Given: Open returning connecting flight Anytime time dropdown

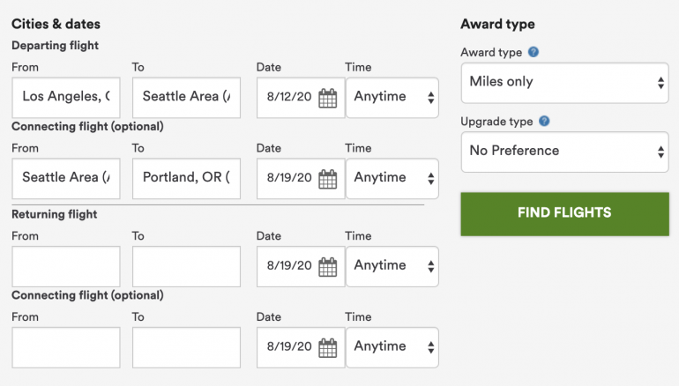Looking at the screenshot, I should click(392, 347).
